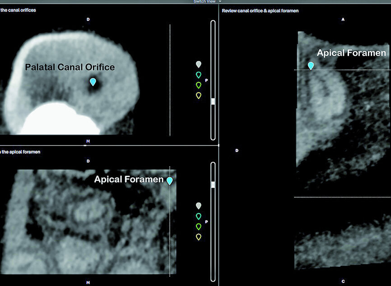Open the review canal orifice panel header
The width and height of the screenshot is (391, 286).
pos(259,10)
